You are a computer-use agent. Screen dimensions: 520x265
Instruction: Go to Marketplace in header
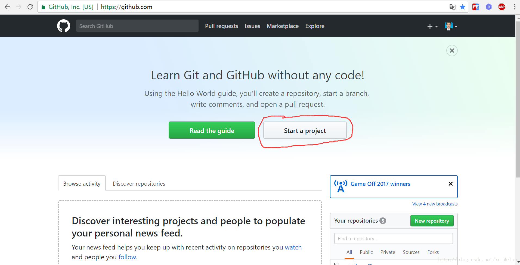[x=283, y=26]
